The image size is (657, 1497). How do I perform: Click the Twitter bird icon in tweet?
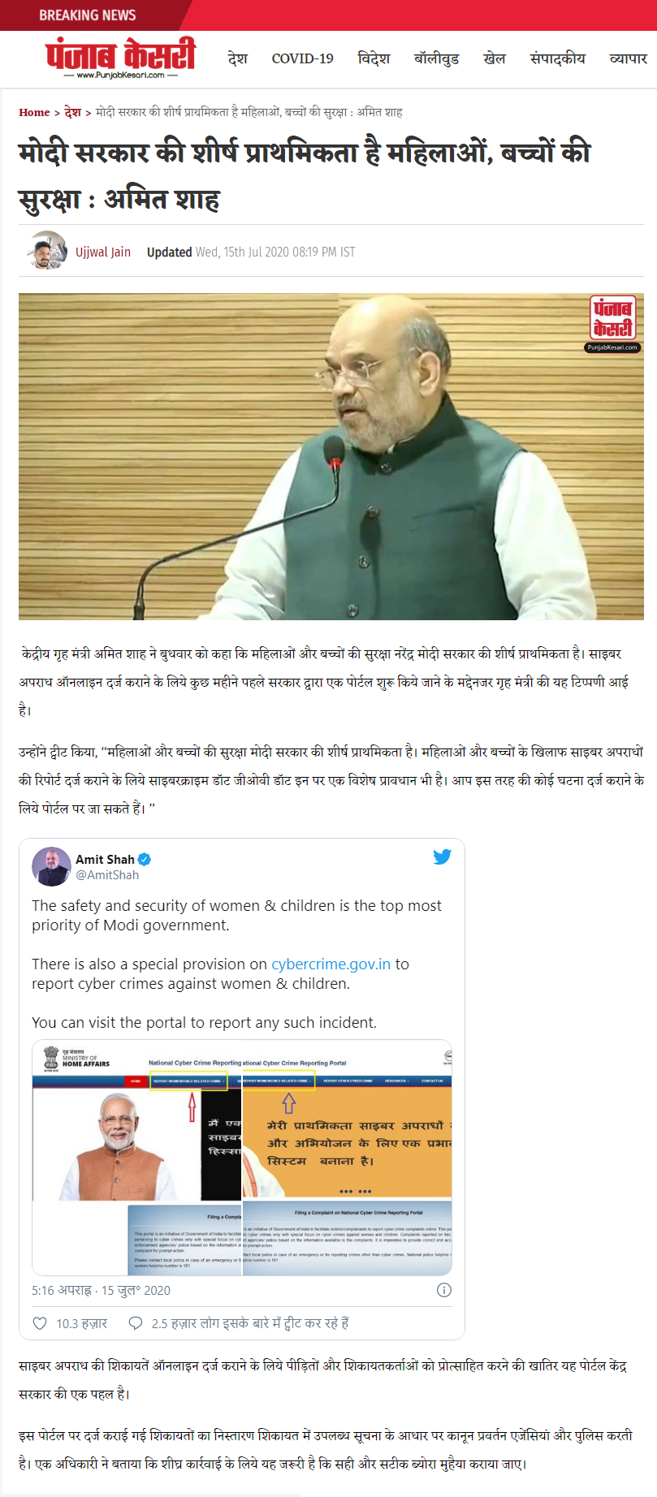[x=442, y=856]
